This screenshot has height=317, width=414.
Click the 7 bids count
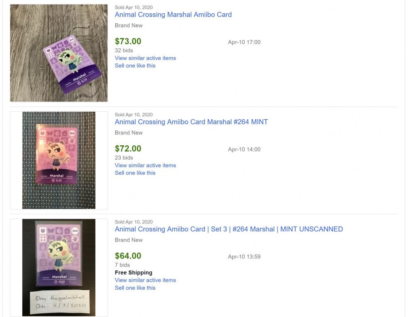coord(122,265)
